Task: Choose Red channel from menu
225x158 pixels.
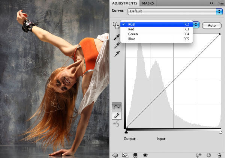Action: tap(156, 29)
